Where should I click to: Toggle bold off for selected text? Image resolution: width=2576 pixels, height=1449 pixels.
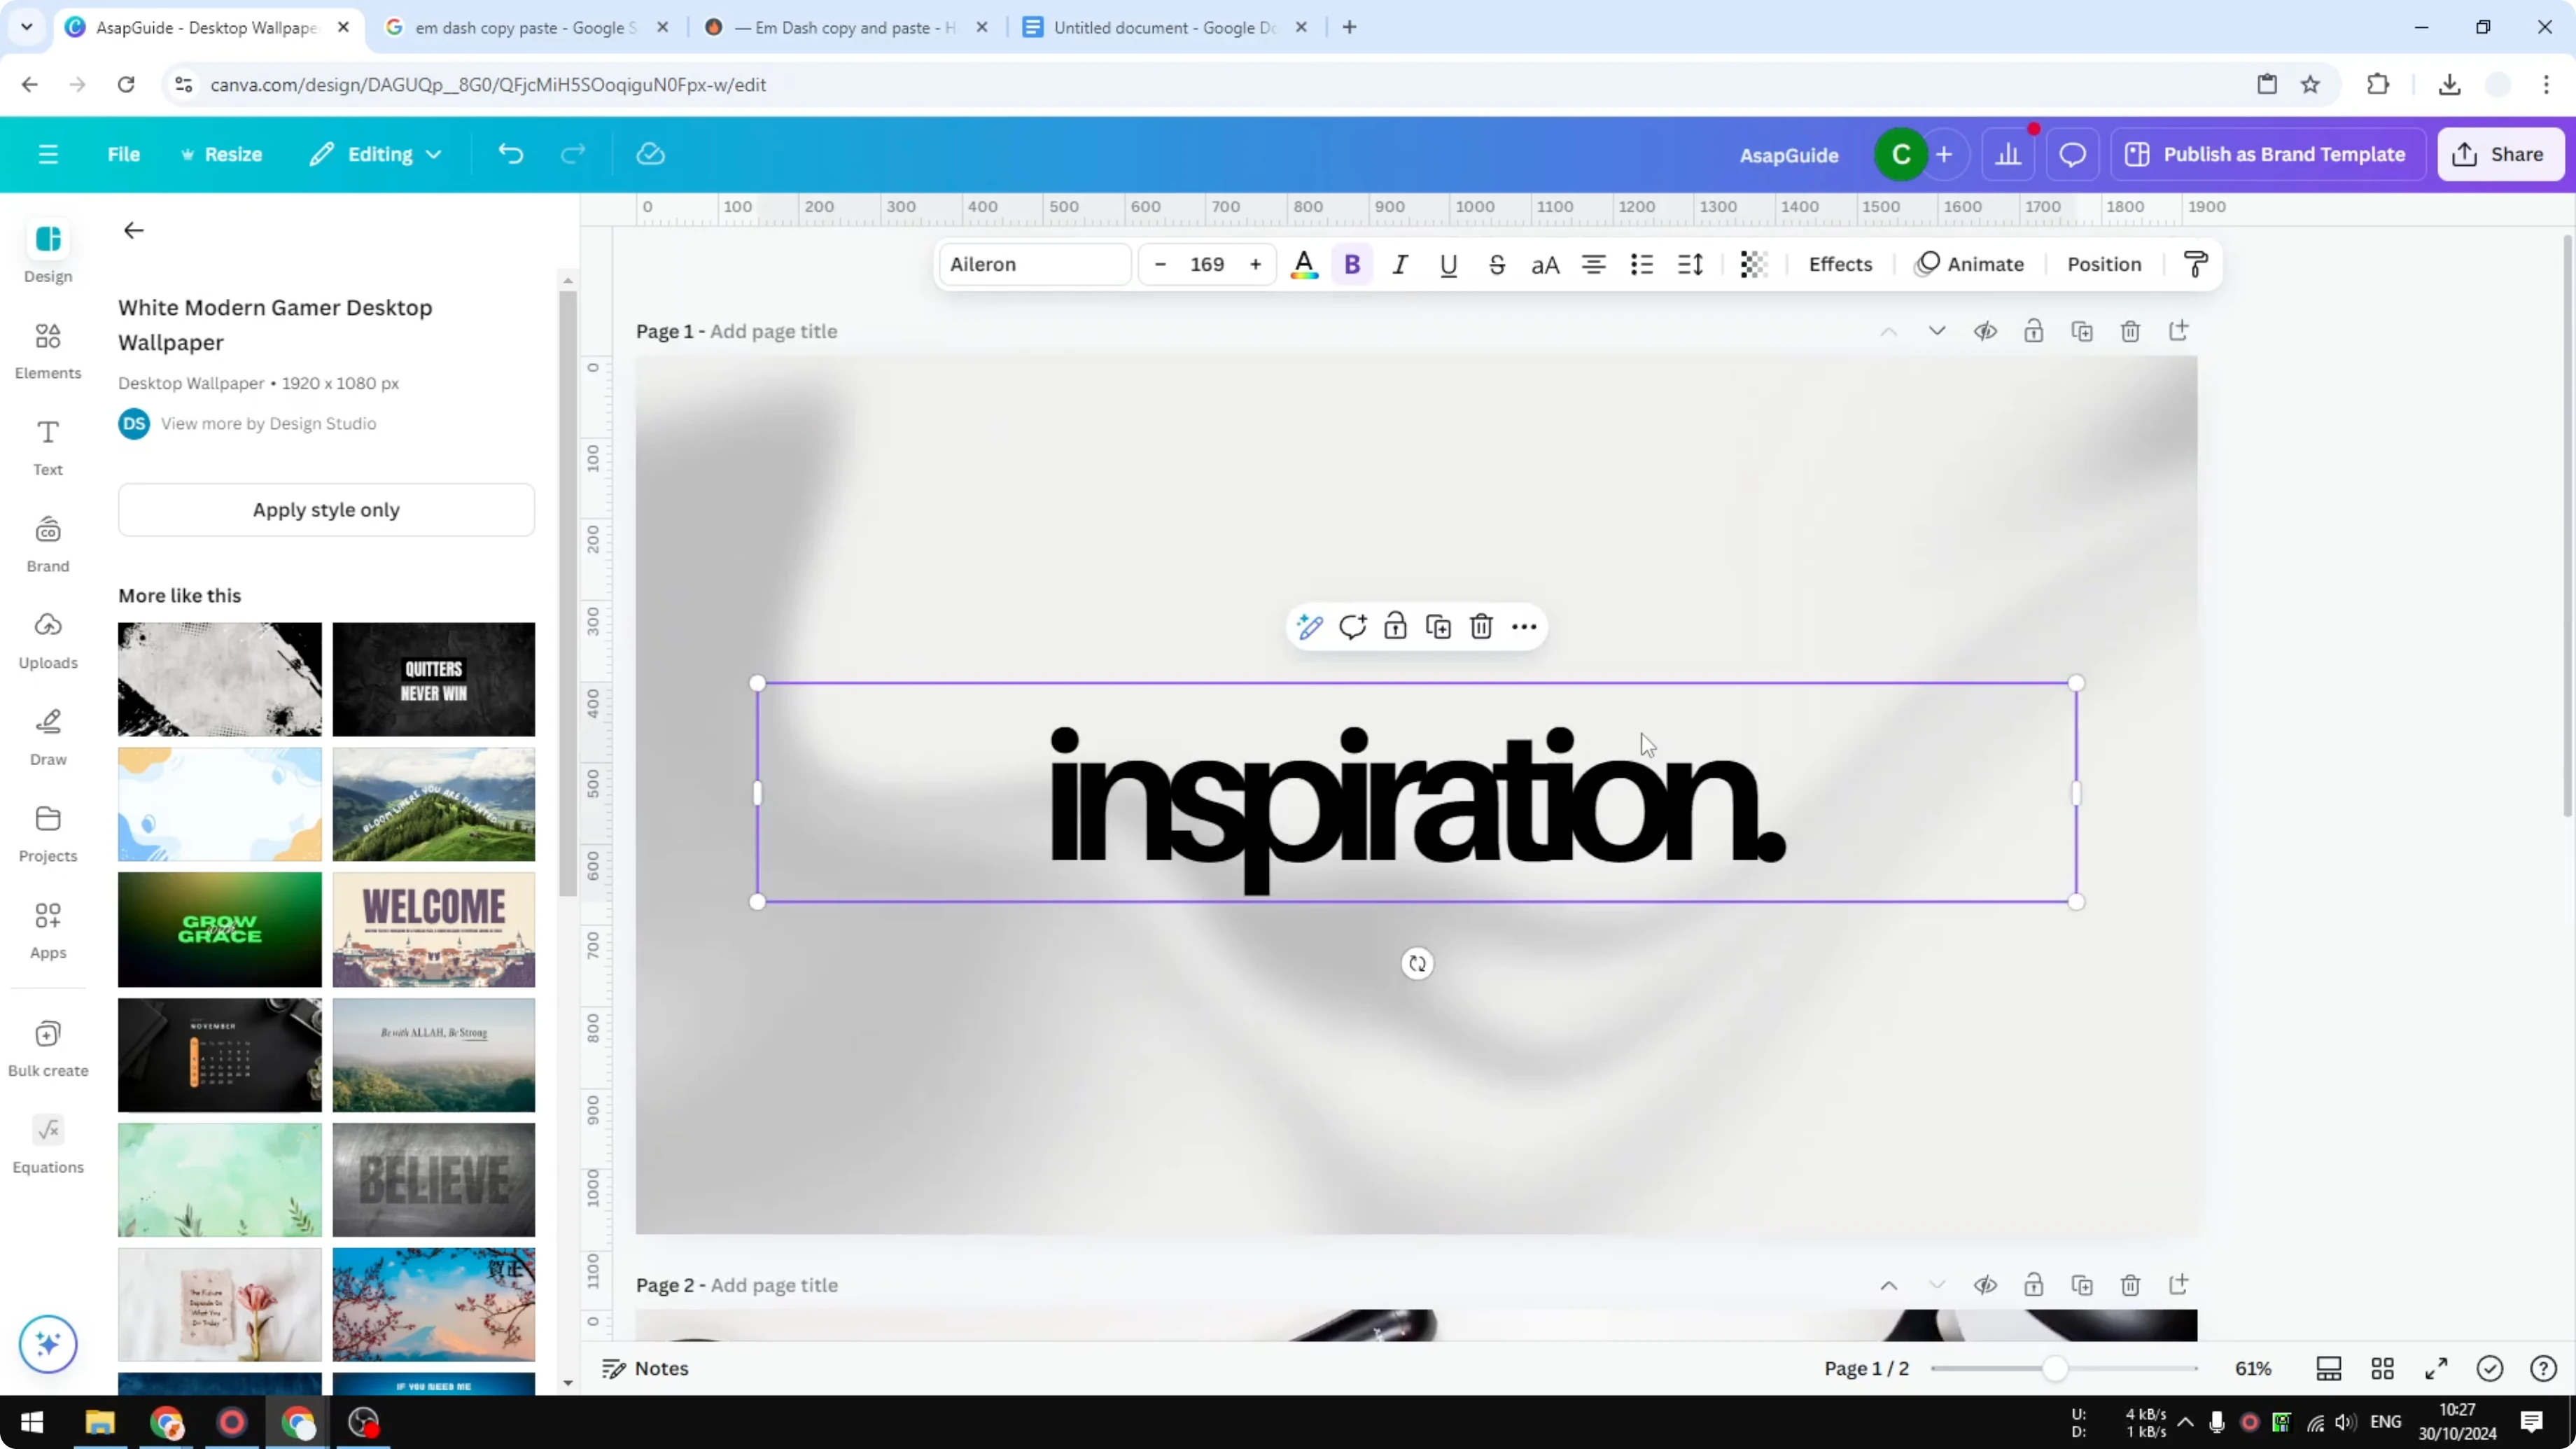click(1352, 264)
